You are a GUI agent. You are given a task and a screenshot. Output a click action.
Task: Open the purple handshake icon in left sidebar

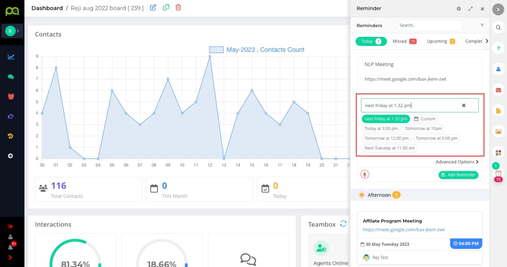click(x=11, y=116)
